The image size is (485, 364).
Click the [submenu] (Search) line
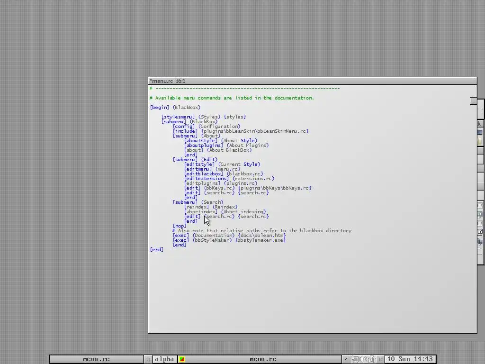(x=198, y=202)
